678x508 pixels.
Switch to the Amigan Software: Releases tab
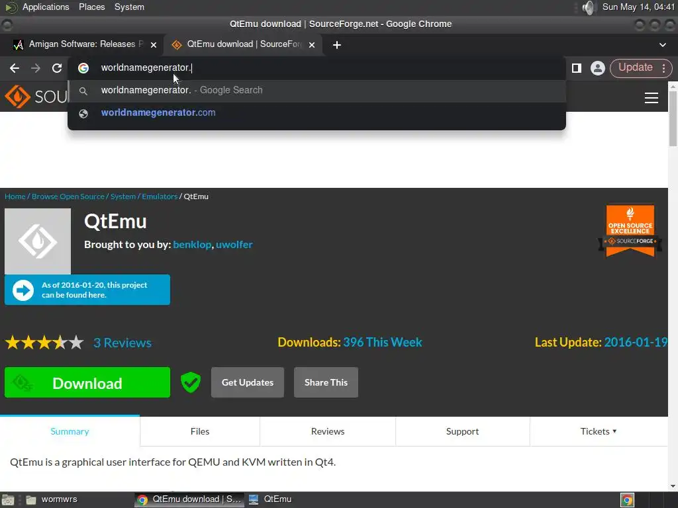82,44
